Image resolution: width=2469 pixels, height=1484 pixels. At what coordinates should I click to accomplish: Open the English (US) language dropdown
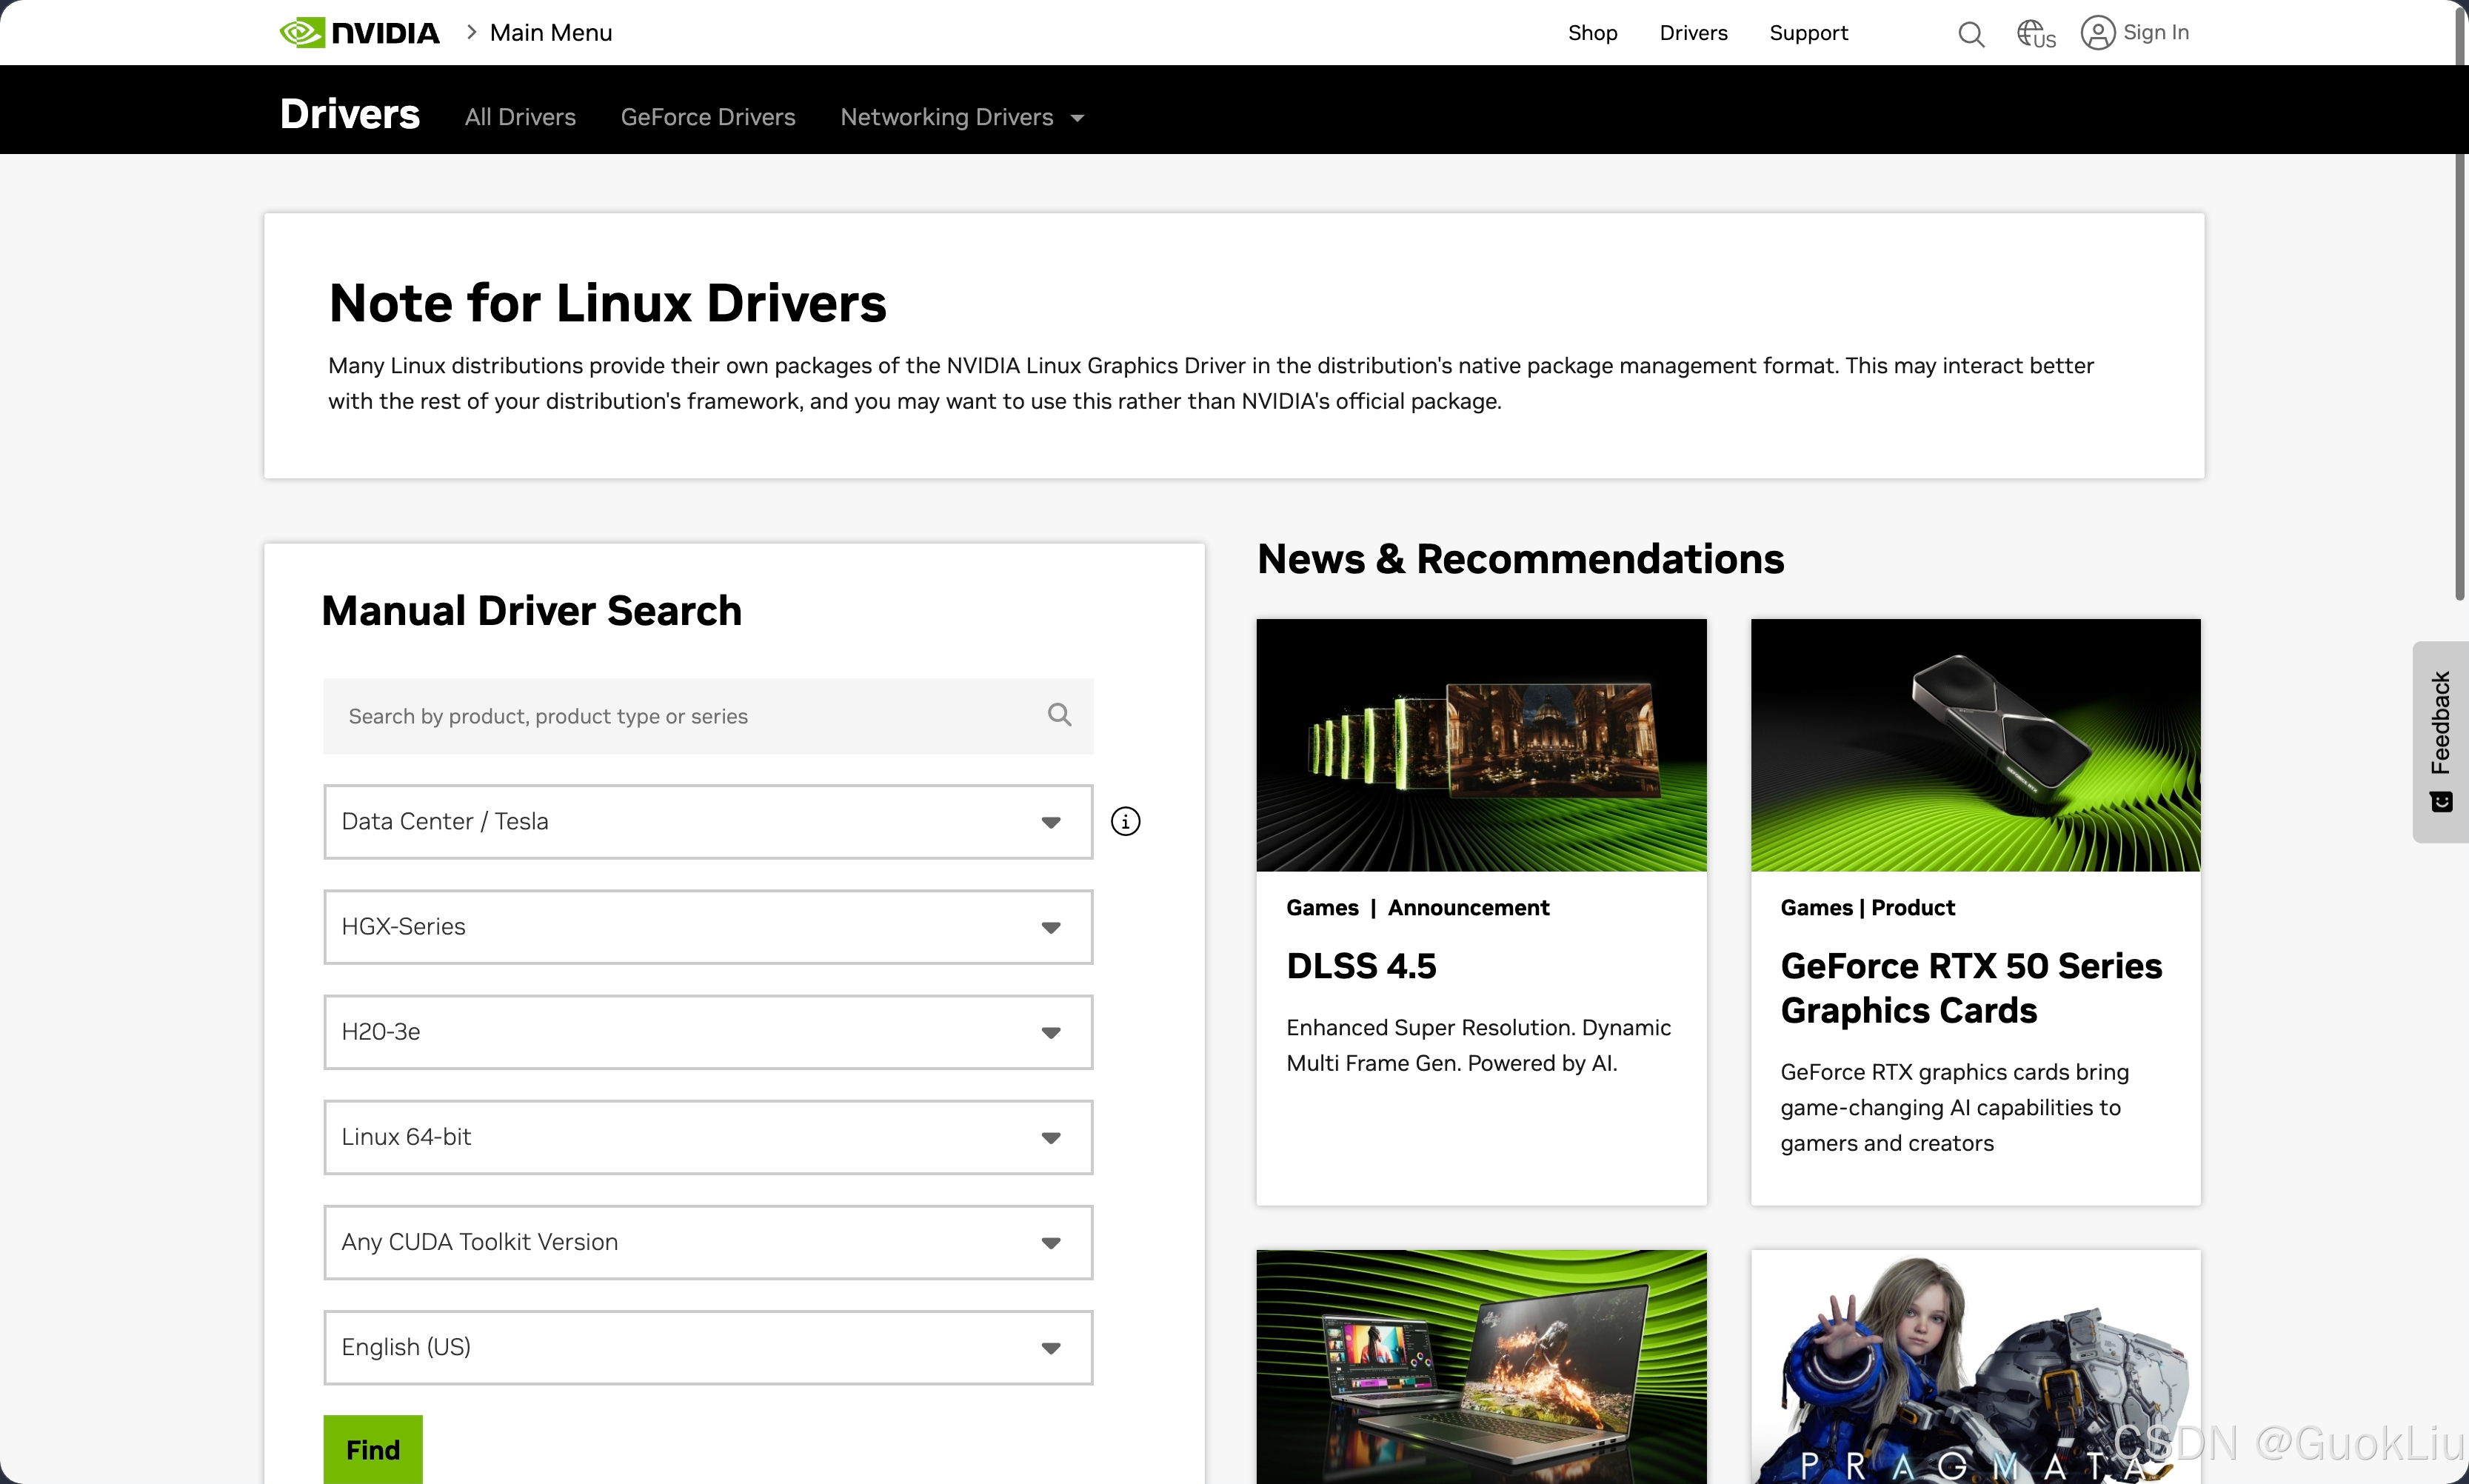click(708, 1347)
